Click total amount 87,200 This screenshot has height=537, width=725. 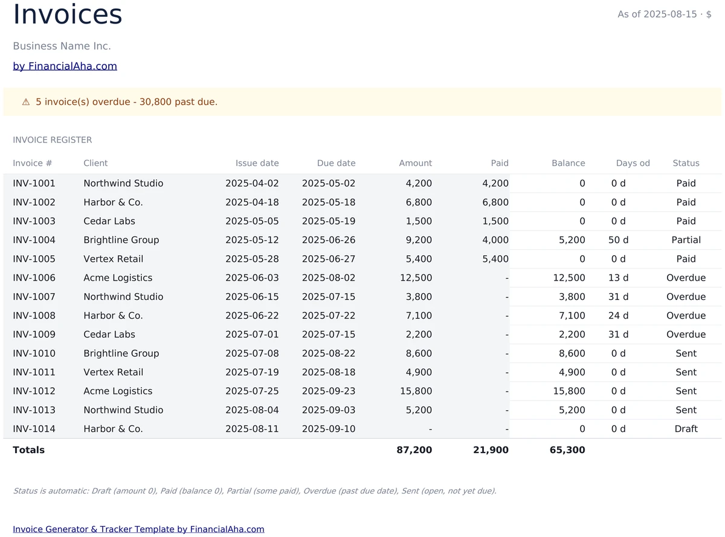click(414, 450)
